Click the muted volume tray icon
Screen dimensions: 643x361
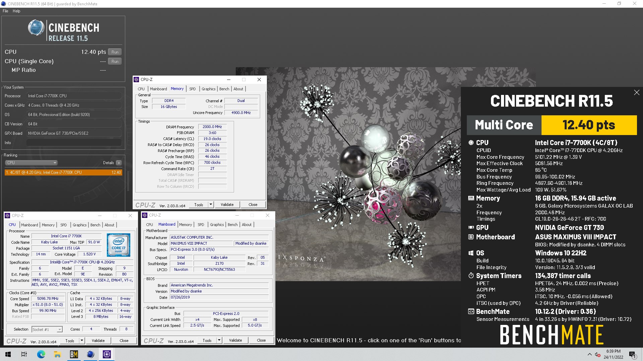coord(597,354)
